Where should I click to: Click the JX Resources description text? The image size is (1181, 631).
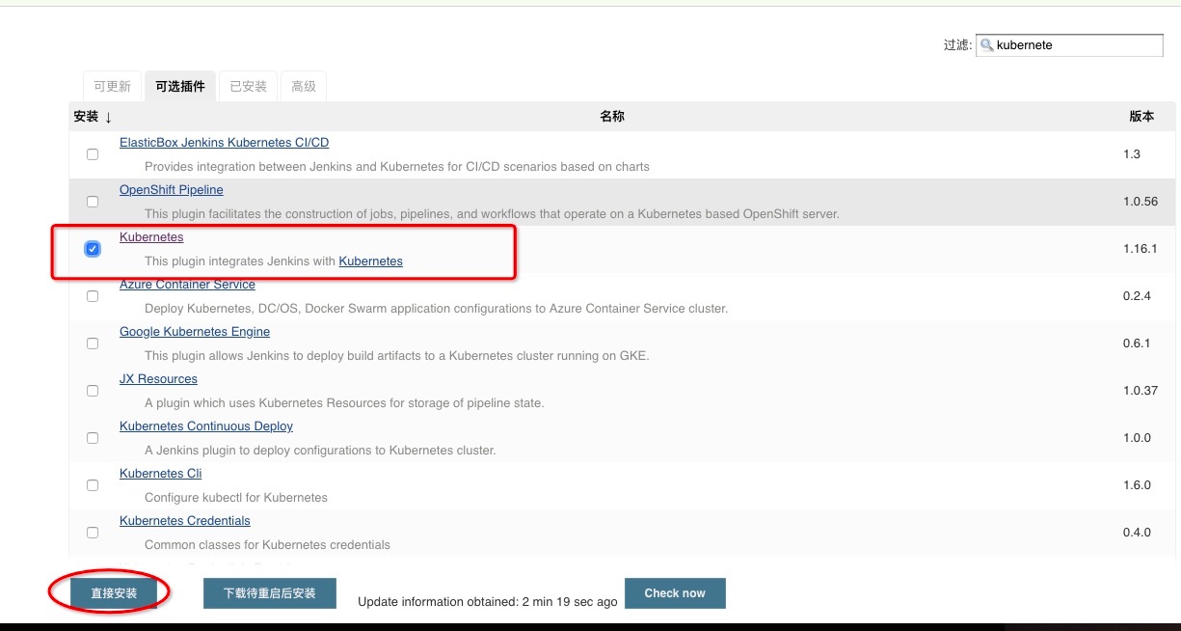point(344,403)
